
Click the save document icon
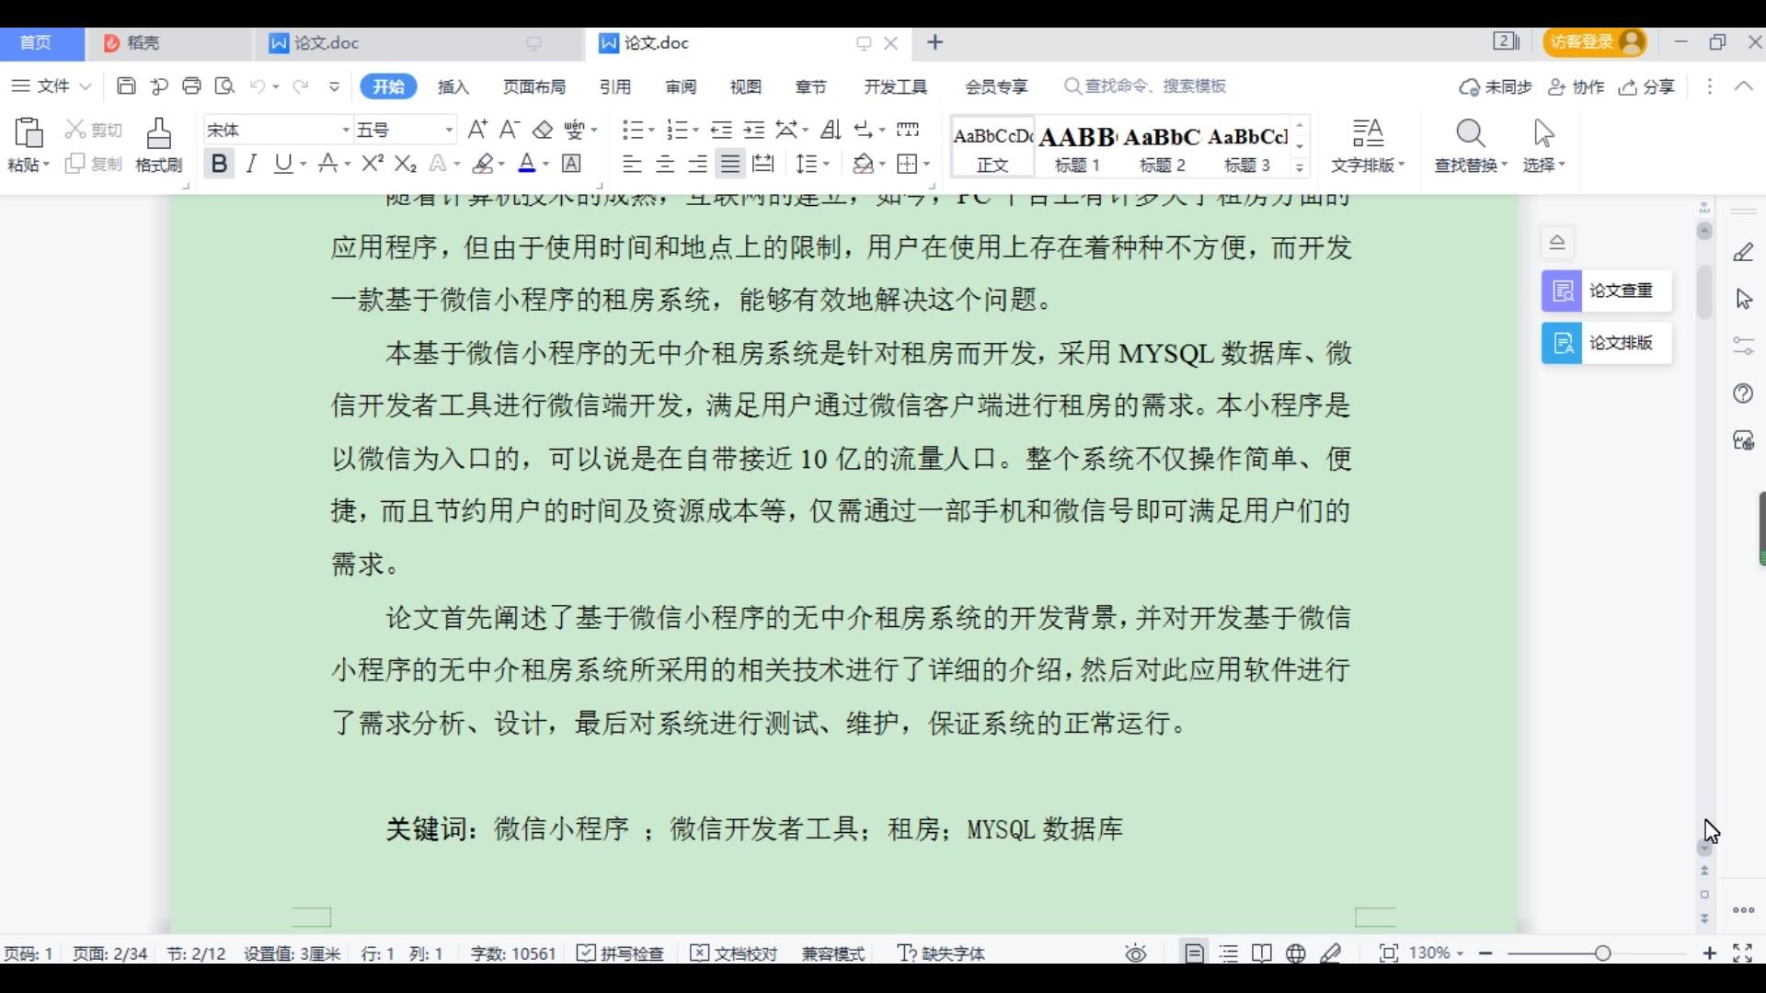(126, 86)
